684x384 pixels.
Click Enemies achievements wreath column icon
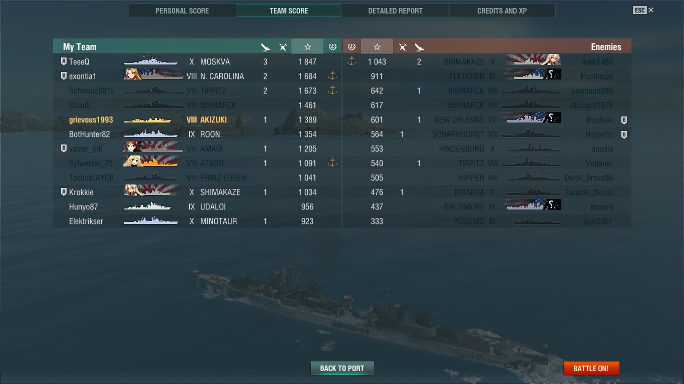(x=352, y=46)
